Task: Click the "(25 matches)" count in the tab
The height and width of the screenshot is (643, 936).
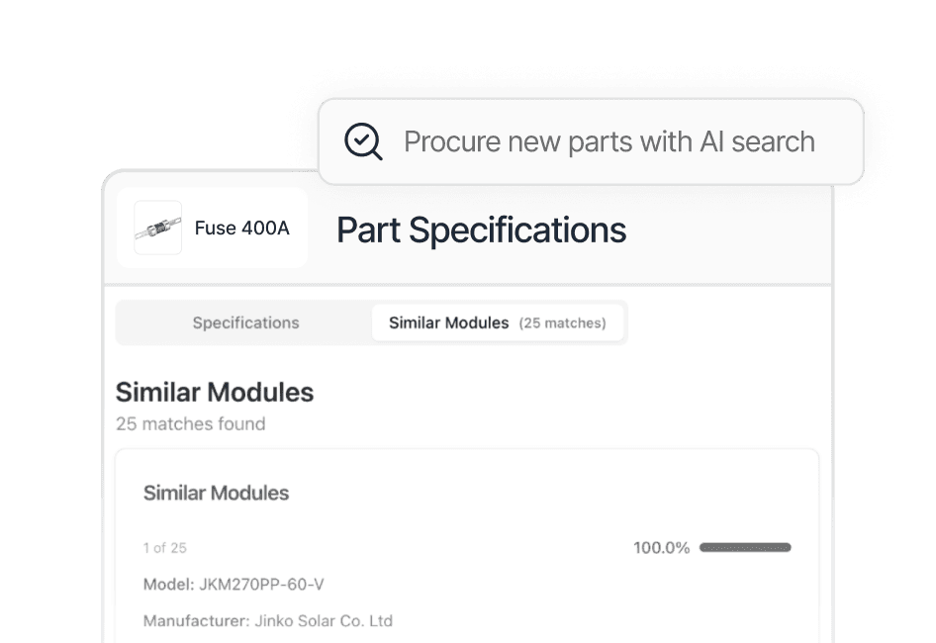Action: point(562,322)
